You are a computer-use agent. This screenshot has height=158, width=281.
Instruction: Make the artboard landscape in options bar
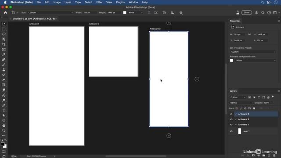pos(156,13)
